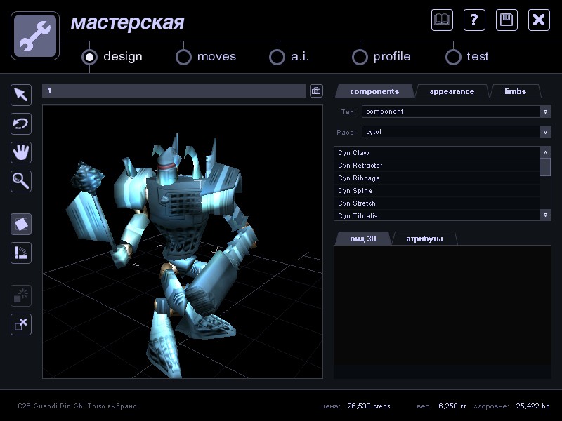The width and height of the screenshot is (562, 421).
Task: Switch to the appearance tab
Action: coord(452,91)
